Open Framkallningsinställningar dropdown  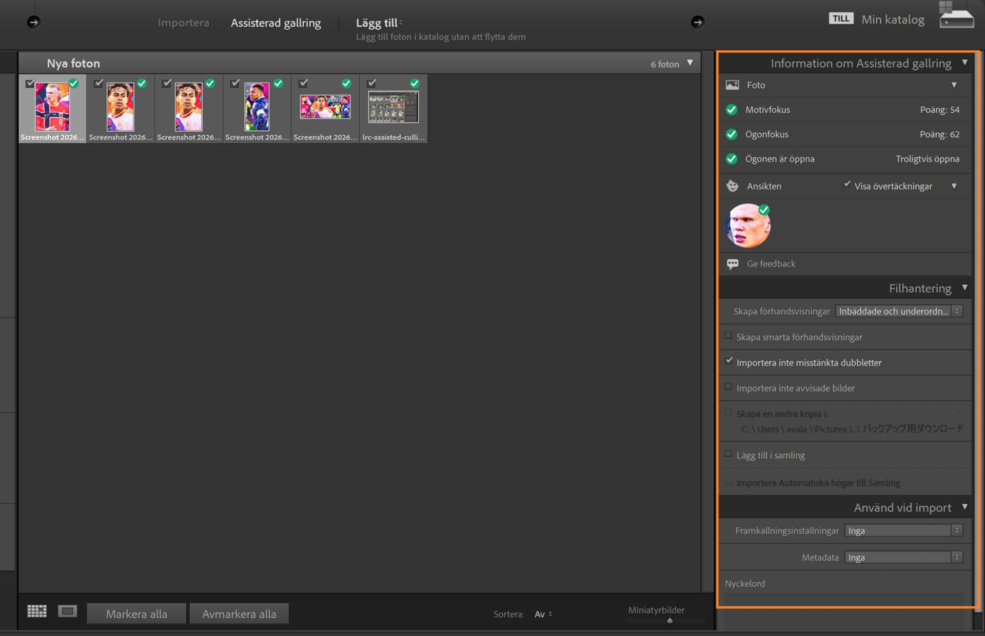[903, 530]
